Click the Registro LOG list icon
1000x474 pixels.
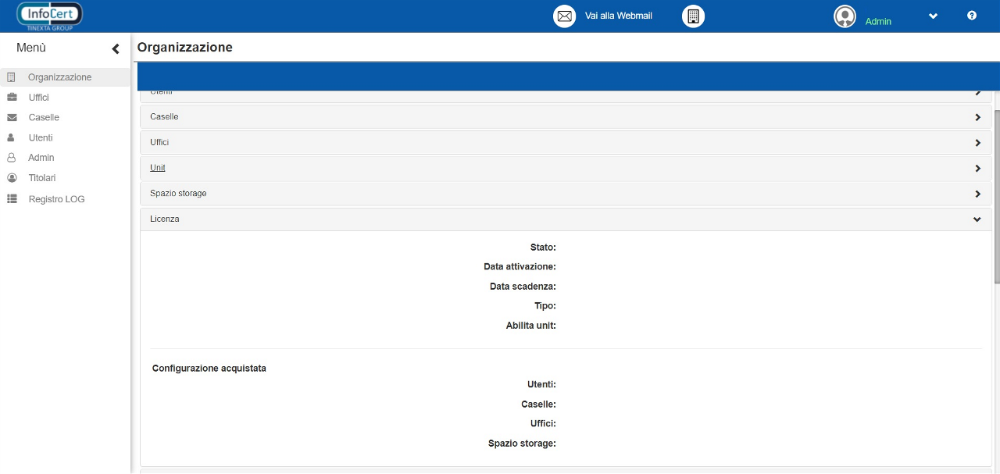click(12, 199)
